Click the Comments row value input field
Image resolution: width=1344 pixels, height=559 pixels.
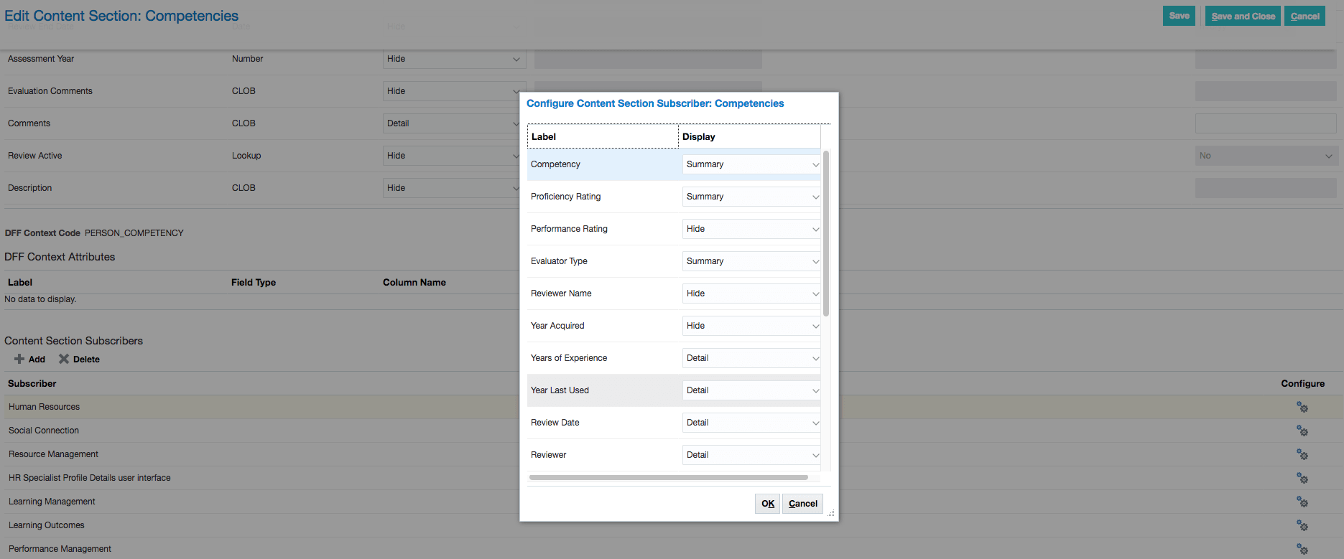tap(1266, 123)
